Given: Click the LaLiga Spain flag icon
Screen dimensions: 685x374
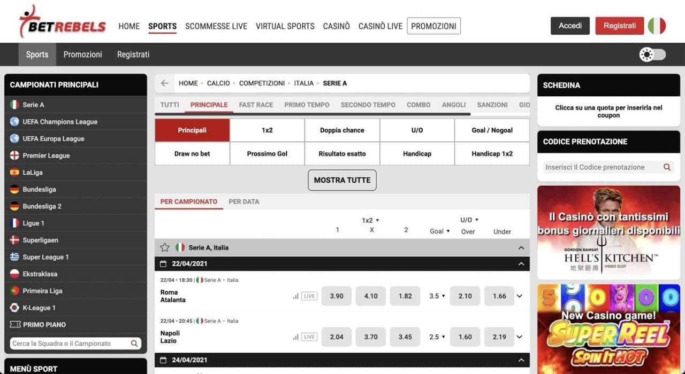Looking at the screenshot, I should coord(14,173).
